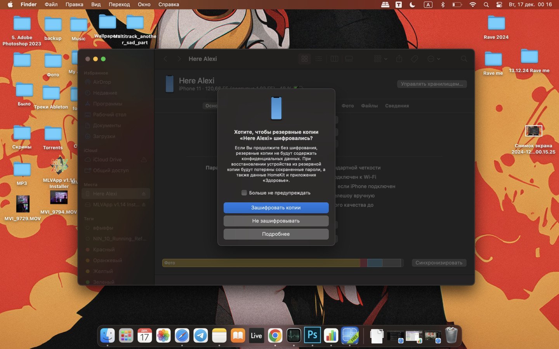Switch to the «Сведения» tab

coord(397,106)
